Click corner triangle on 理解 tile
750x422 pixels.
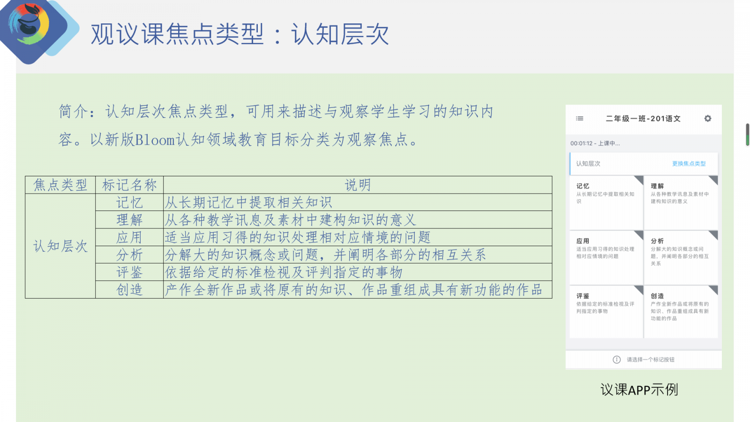click(714, 180)
